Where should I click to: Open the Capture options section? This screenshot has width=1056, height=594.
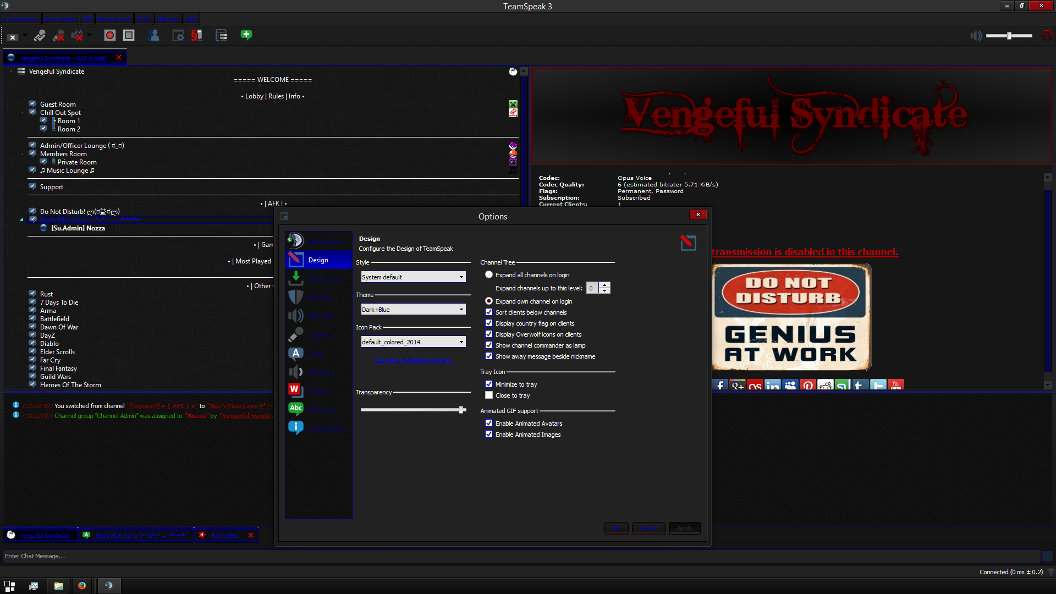click(319, 335)
